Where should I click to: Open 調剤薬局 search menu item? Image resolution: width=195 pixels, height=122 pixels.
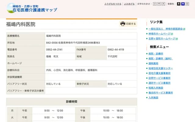[x=153, y=63]
